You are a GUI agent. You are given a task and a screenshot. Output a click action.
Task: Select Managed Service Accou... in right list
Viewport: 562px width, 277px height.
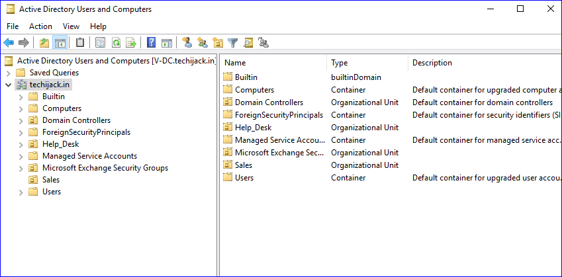pyautogui.click(x=280, y=140)
